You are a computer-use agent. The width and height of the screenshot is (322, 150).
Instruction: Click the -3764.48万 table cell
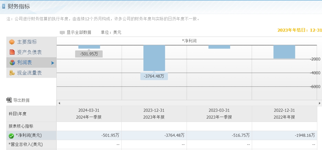pyautogui.click(x=154, y=135)
